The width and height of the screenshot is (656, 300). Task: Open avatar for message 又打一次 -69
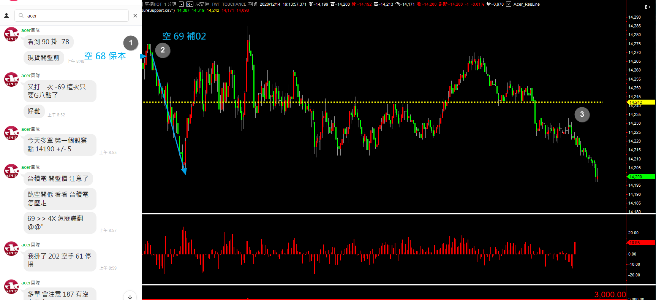point(11,79)
